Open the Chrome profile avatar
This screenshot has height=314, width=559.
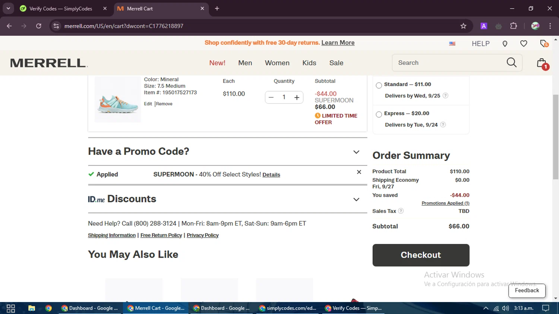(x=536, y=26)
